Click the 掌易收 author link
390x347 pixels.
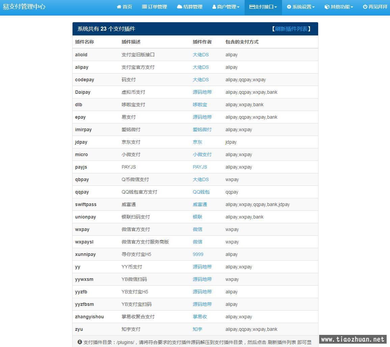pyautogui.click(x=200, y=317)
